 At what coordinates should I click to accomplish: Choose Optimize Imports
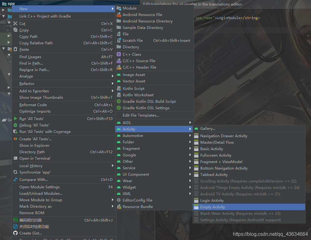pyautogui.click(x=63, y=111)
